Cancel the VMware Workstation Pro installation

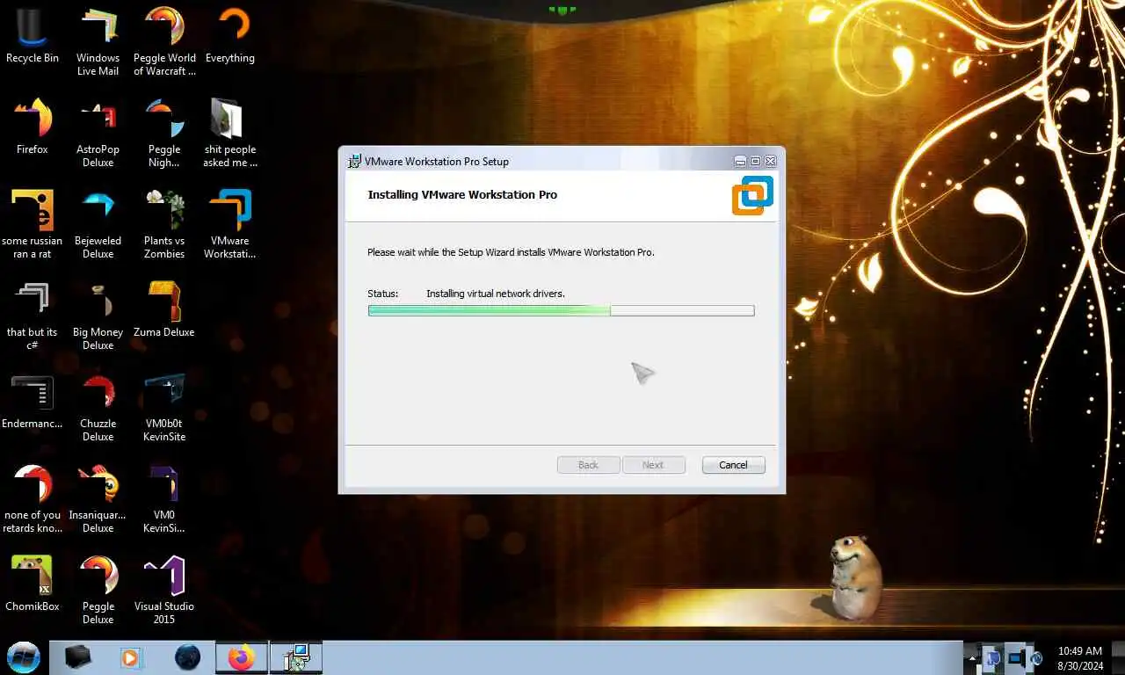733,465
